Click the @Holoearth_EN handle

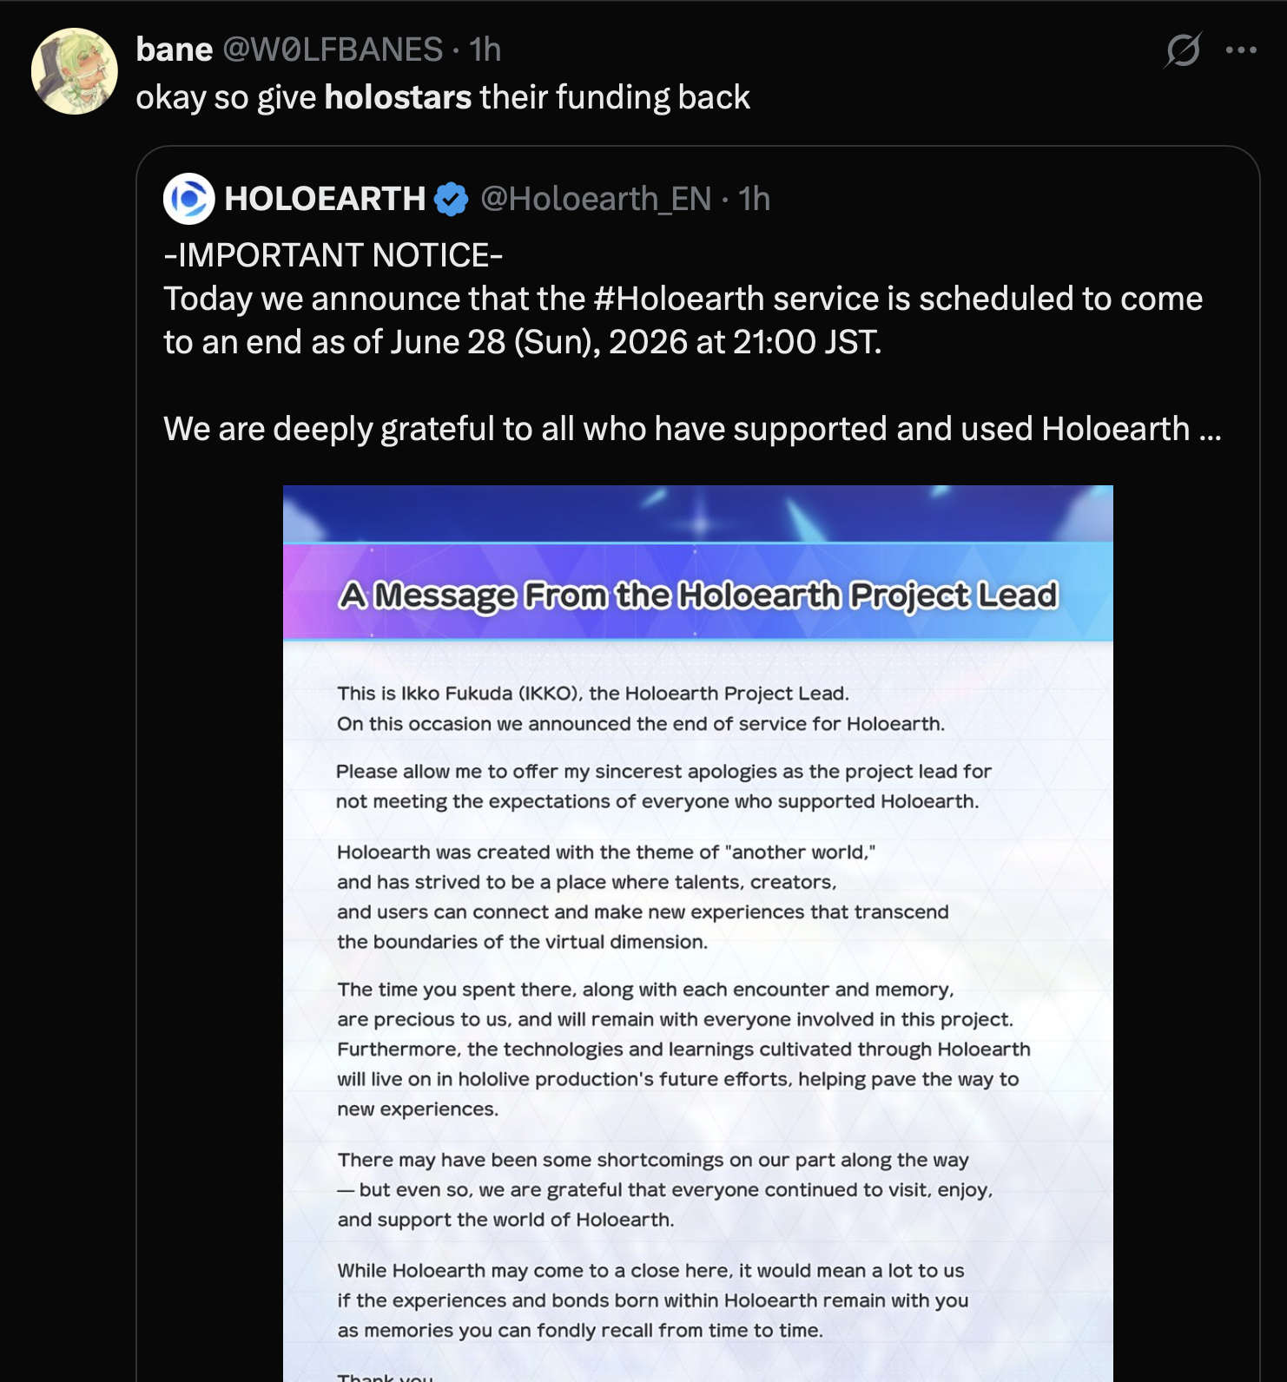[x=596, y=199]
